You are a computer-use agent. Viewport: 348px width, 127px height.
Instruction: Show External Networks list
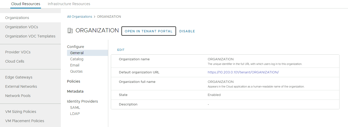click(x=21, y=86)
